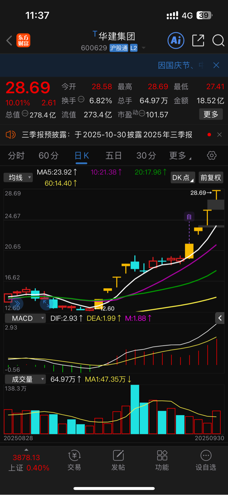Tap the tallest cyan volume bar
This screenshot has width=228, height=495.
135,409
